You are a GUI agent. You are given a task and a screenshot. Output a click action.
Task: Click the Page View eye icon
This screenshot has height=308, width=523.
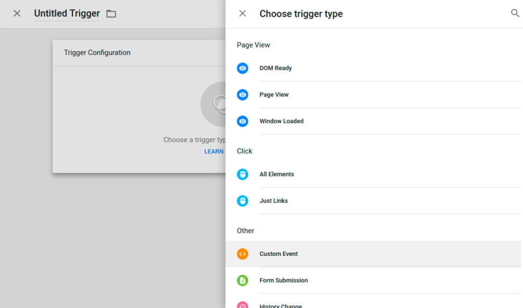(243, 94)
